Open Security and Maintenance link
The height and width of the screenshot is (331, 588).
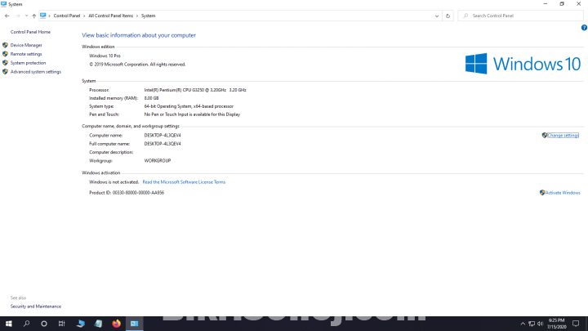point(36,306)
